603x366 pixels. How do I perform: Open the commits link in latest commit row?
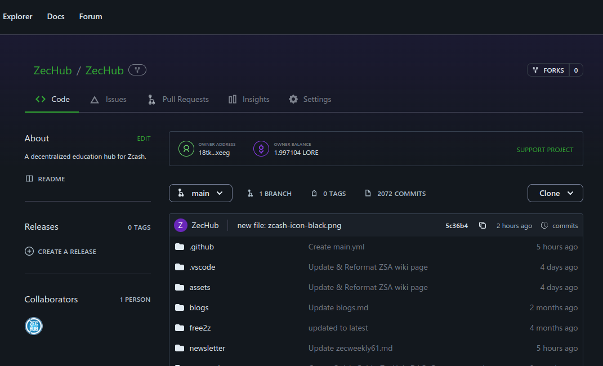565,226
